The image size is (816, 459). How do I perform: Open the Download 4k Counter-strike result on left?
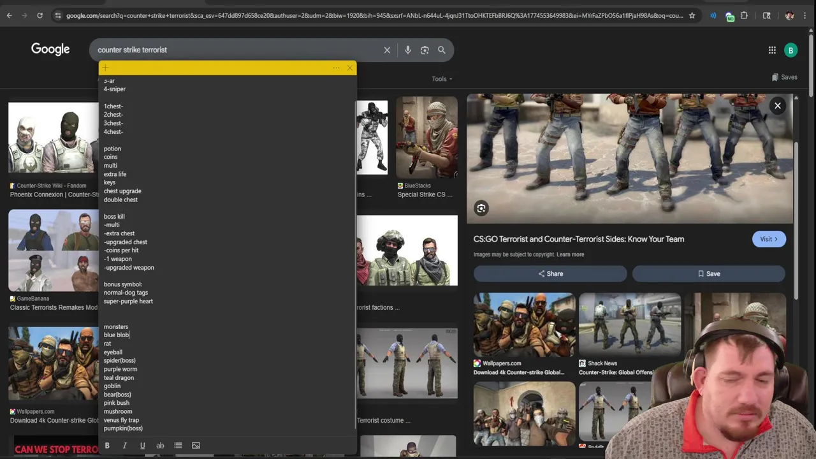pyautogui.click(x=54, y=364)
